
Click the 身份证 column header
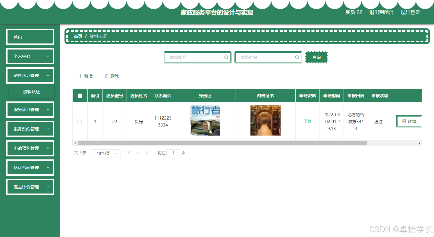pos(205,96)
